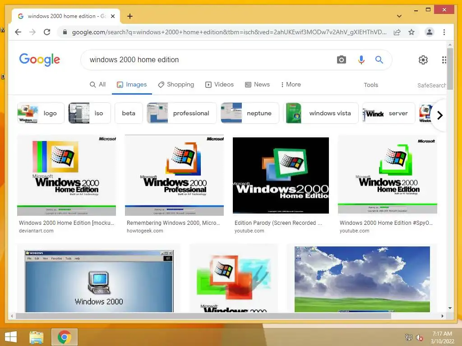This screenshot has width=462, height=346.
Task: Show more chips with right arrow
Action: (440, 115)
